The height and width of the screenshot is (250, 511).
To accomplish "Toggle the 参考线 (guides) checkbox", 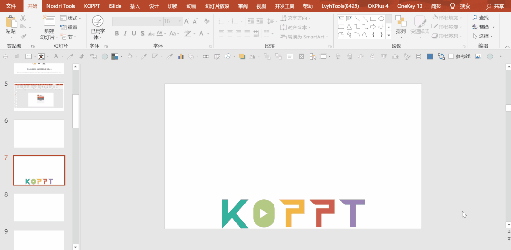I will (x=451, y=56).
